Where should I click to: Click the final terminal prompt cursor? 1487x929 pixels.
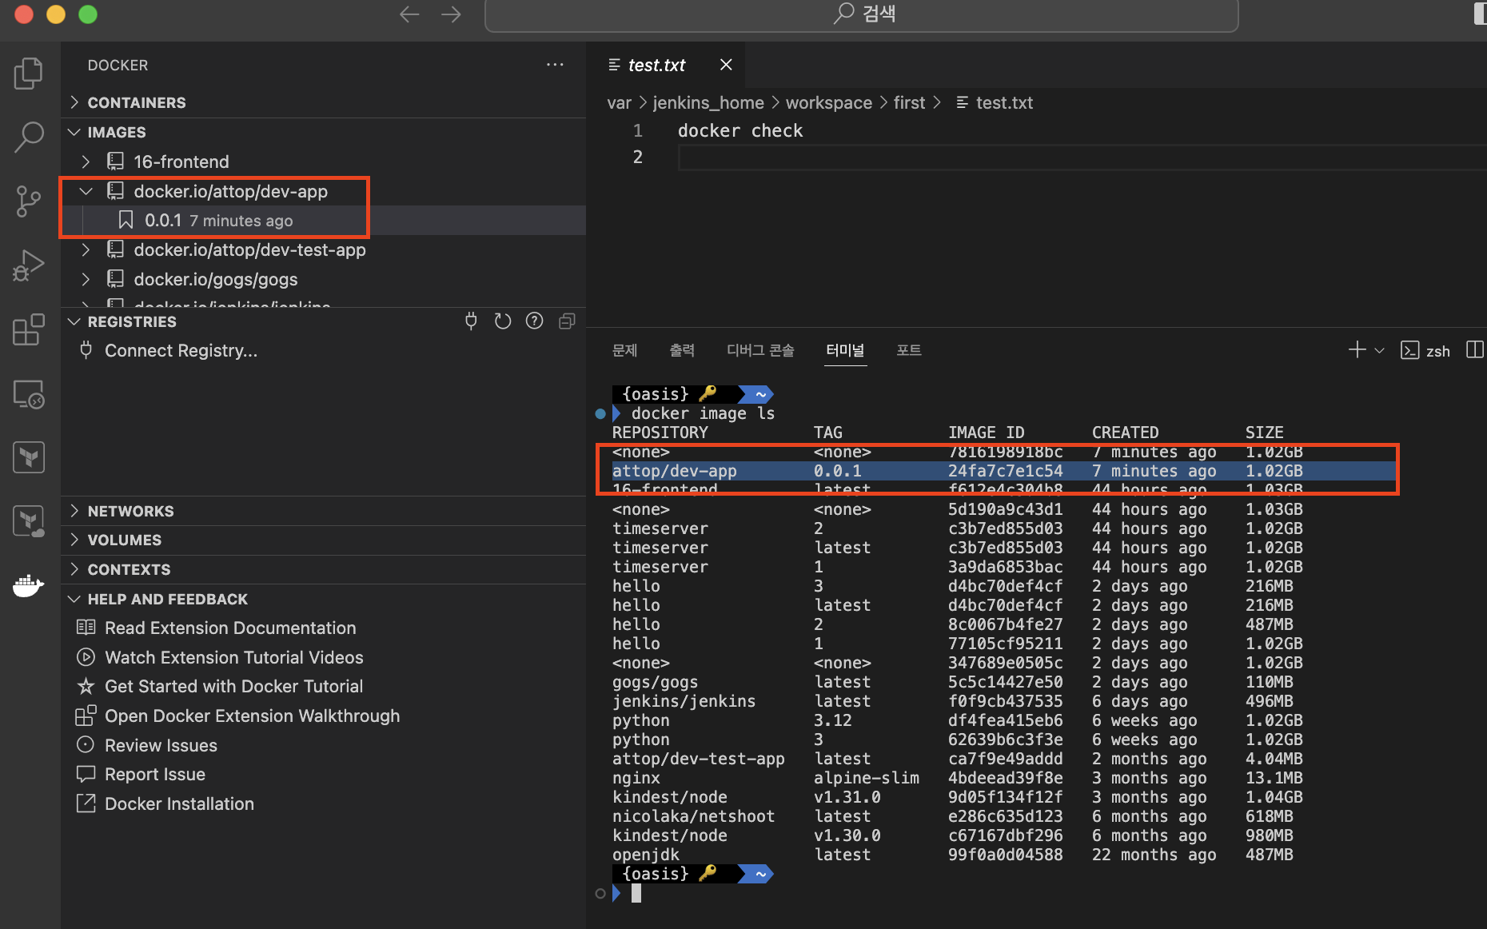click(636, 894)
